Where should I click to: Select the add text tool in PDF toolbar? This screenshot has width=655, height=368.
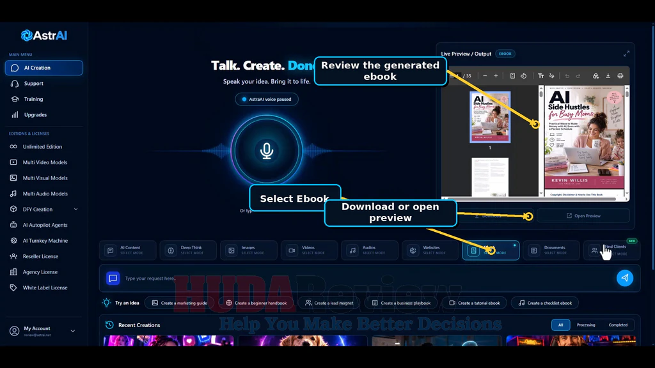[x=541, y=76]
